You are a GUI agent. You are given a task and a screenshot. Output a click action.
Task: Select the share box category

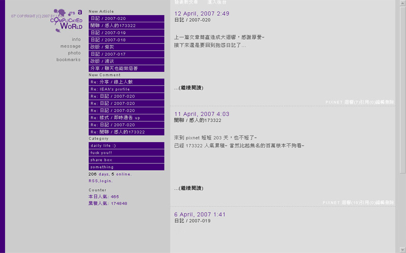pyautogui.click(x=126, y=160)
